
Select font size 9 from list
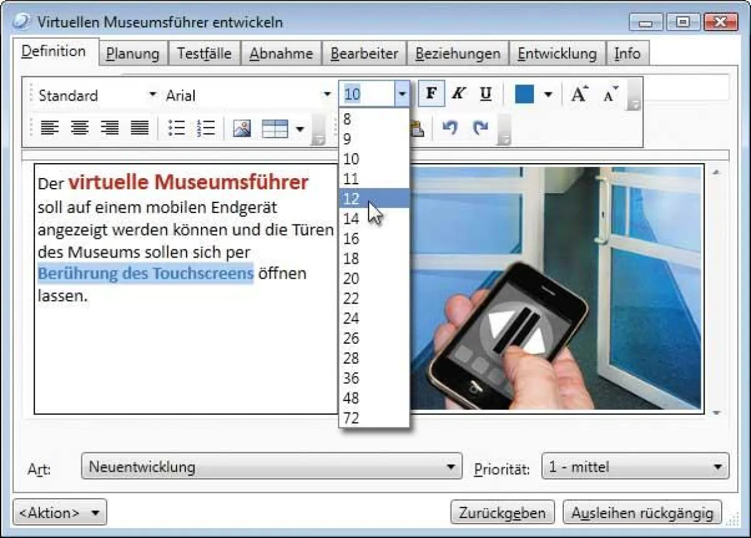click(374, 139)
